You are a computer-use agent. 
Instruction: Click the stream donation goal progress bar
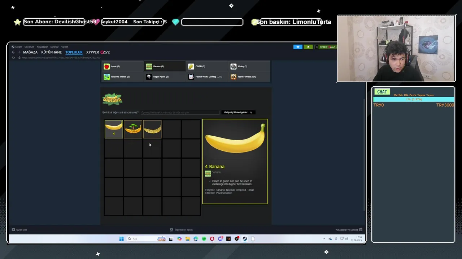(x=414, y=99)
